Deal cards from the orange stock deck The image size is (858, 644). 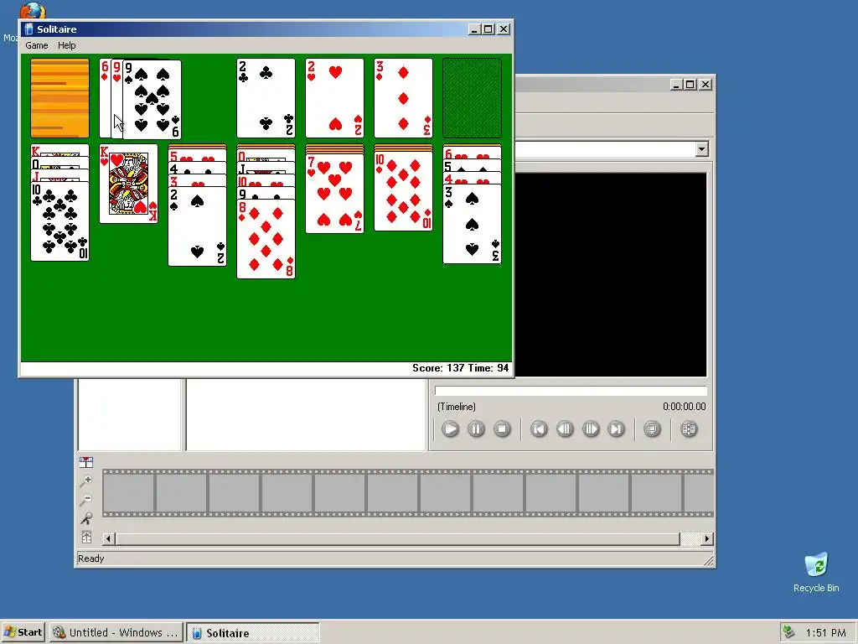tap(59, 98)
